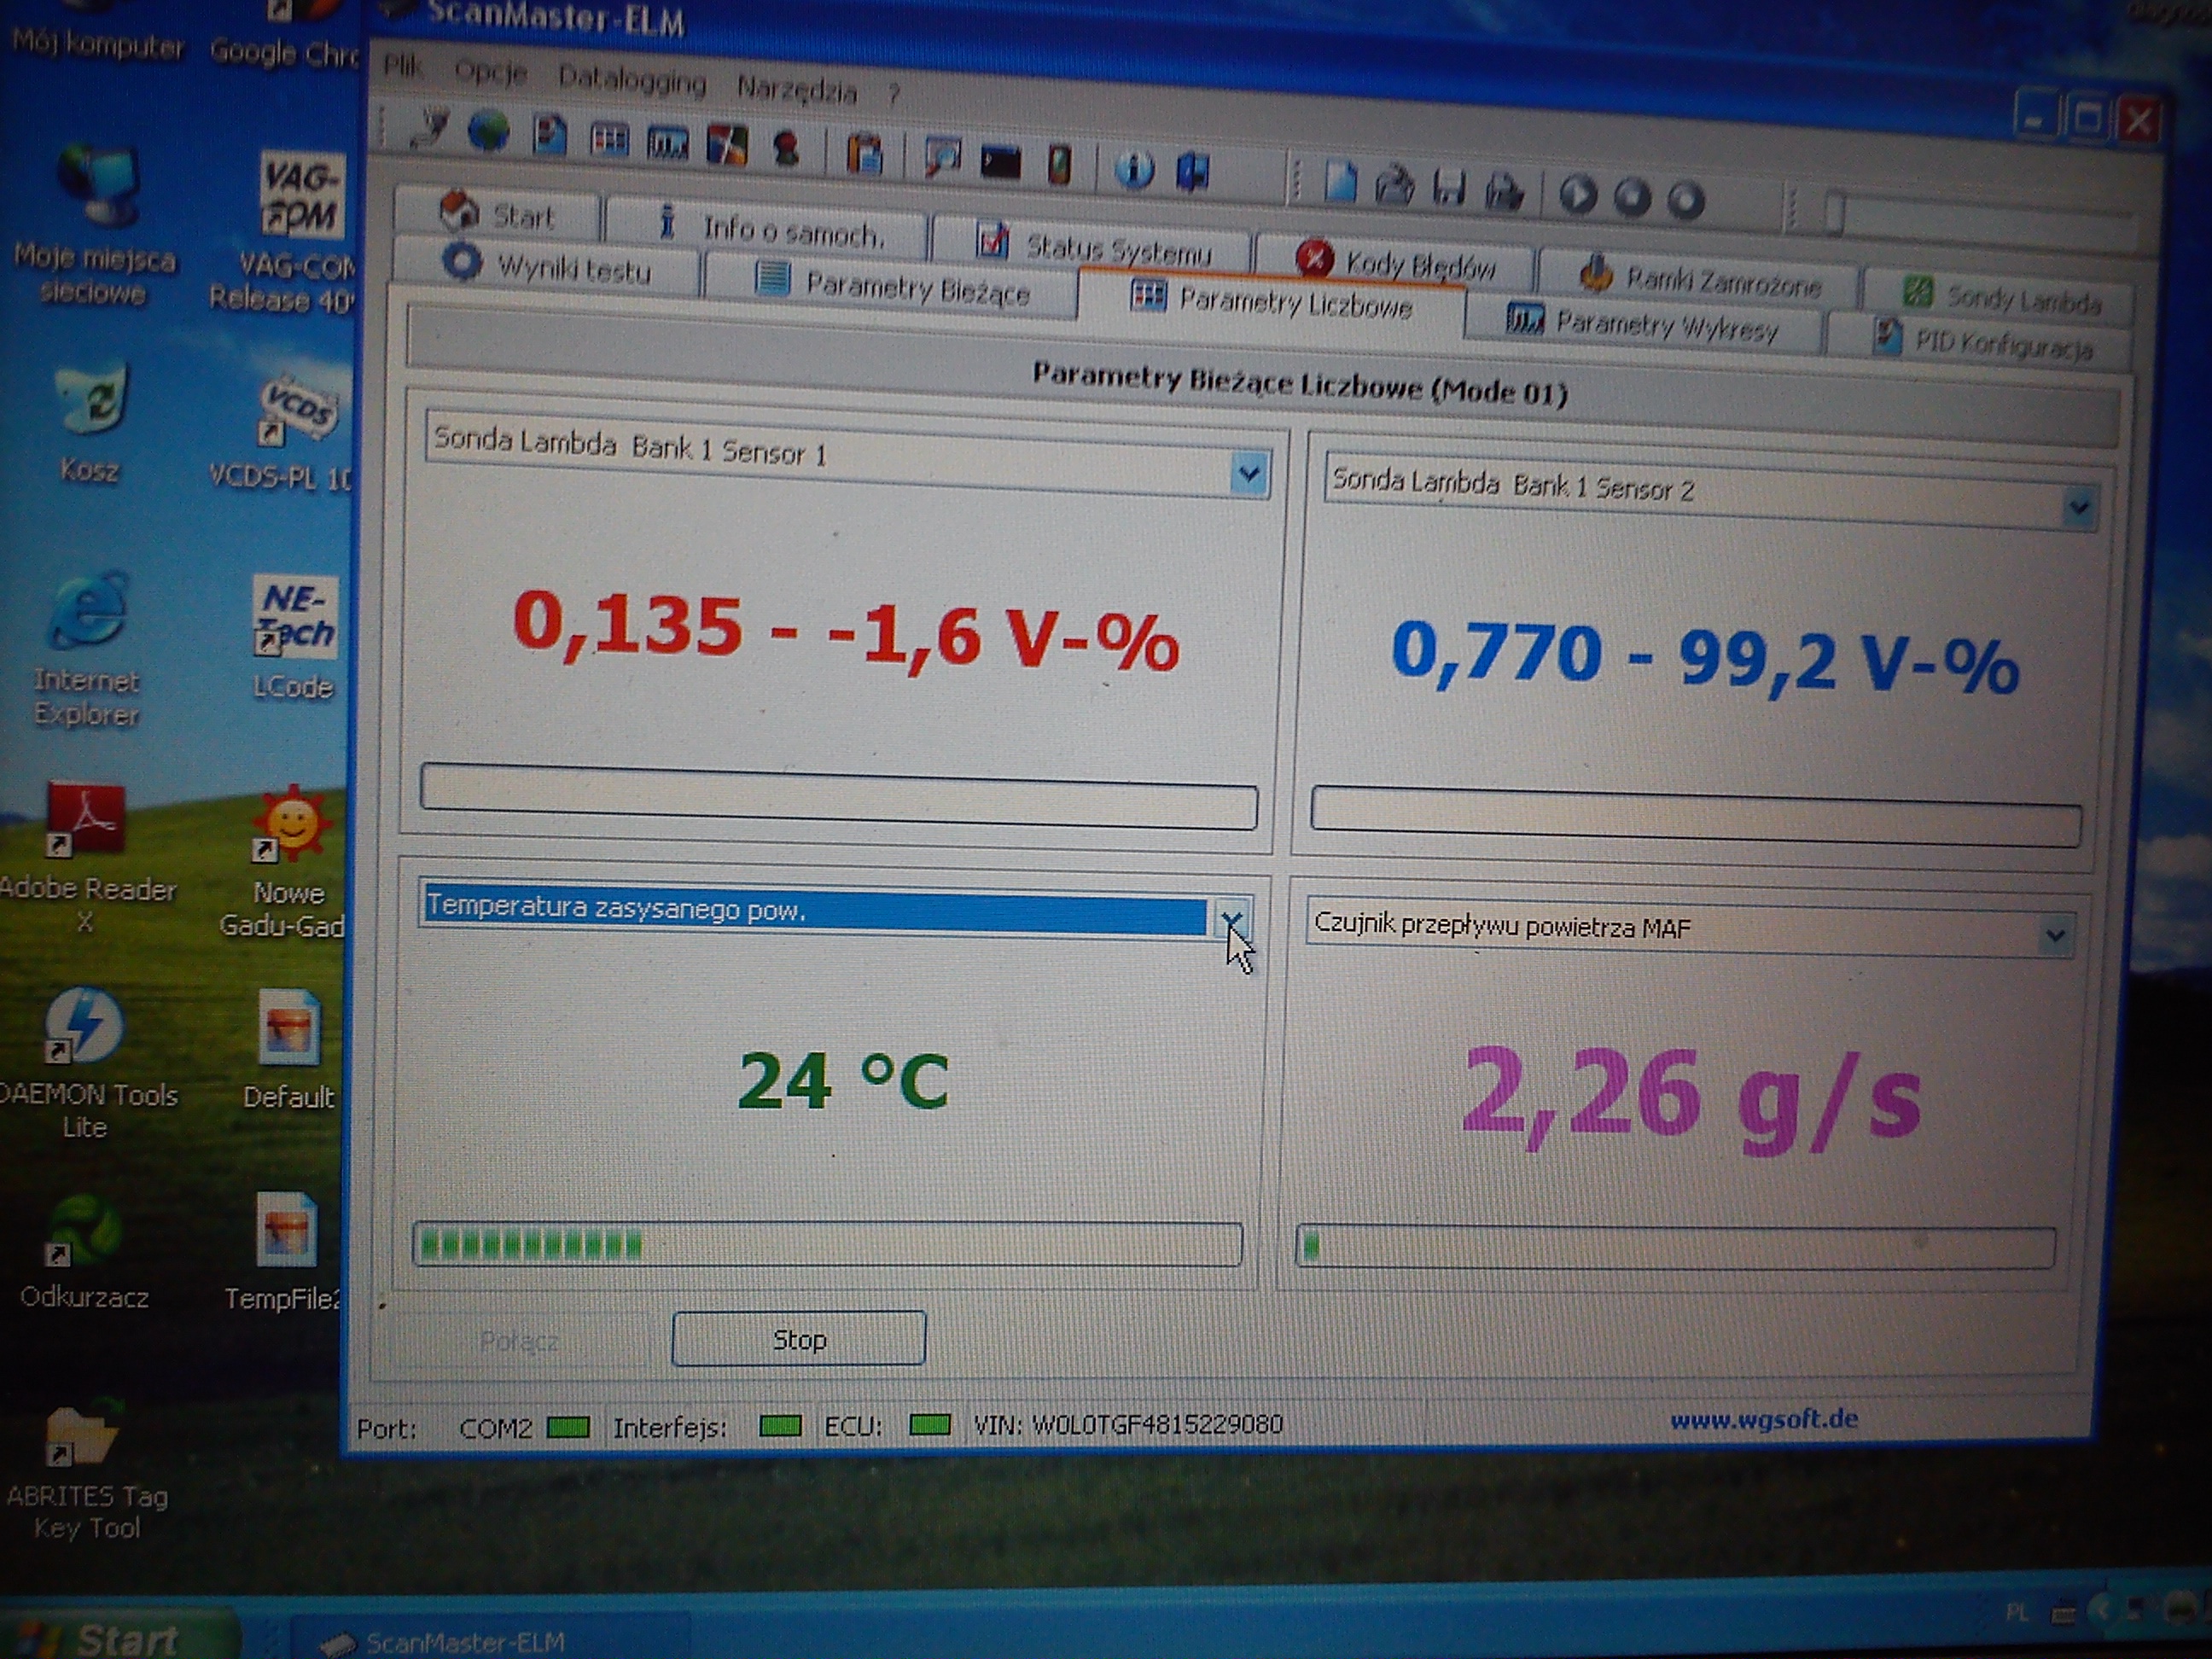Expand Sonda Lambda Bank 1 Sensor 2 dropdown
The width and height of the screenshot is (2212, 1659).
pyautogui.click(x=2078, y=507)
